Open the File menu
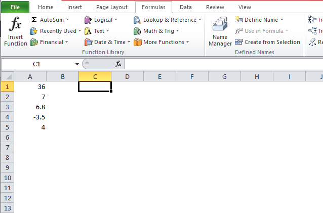This screenshot has height=213, width=323. click(15, 7)
